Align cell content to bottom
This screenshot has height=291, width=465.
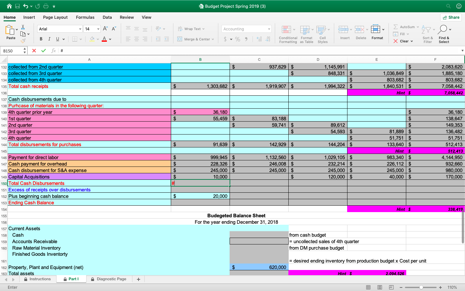coord(145,29)
